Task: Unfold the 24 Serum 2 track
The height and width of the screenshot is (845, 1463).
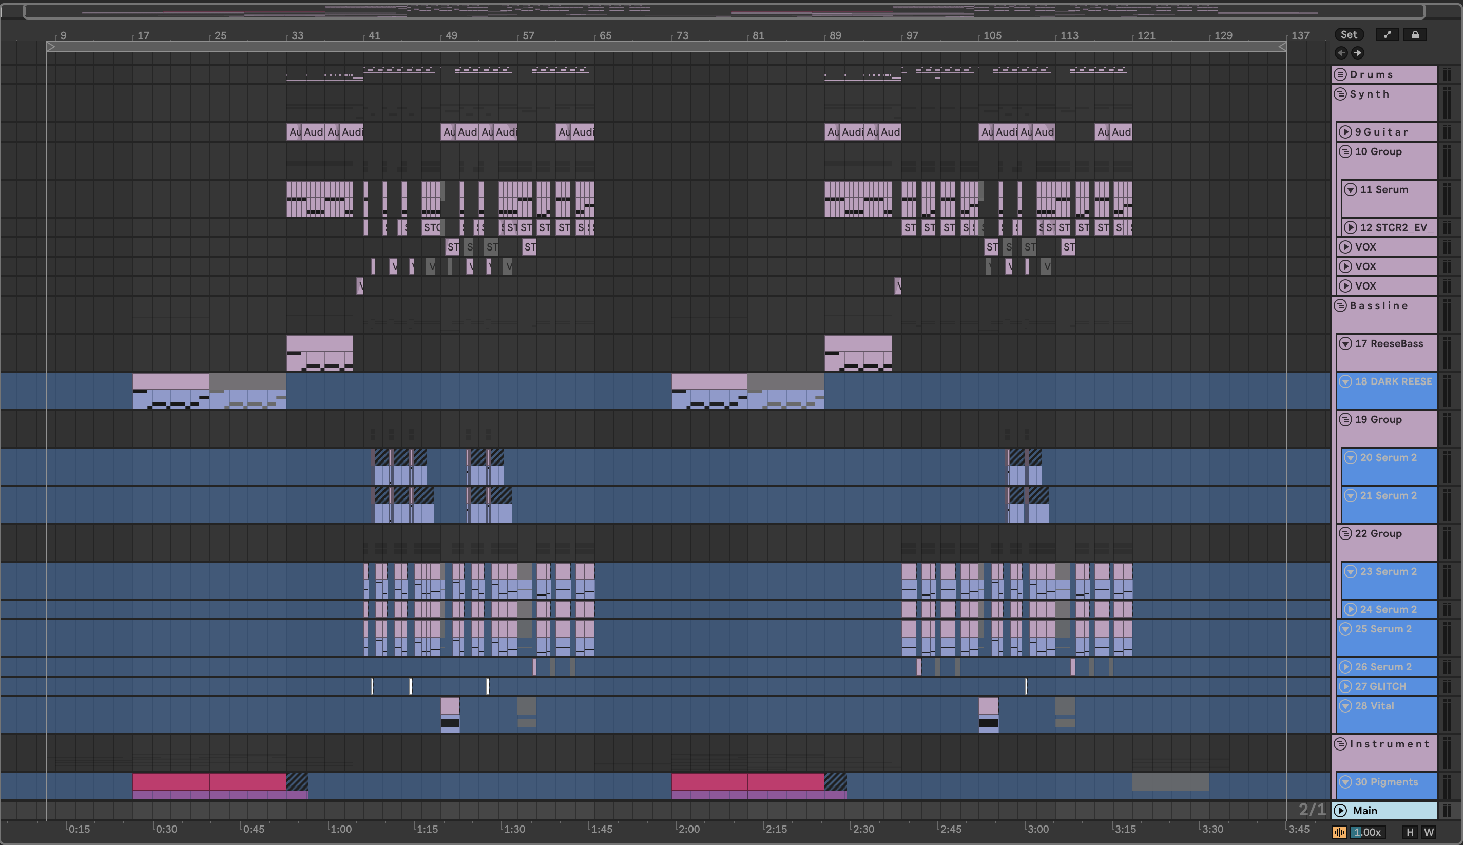Action: click(1351, 609)
